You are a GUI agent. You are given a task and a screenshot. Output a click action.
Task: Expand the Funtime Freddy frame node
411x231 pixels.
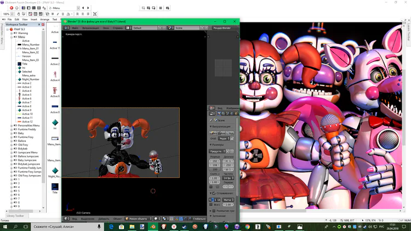point(12,129)
